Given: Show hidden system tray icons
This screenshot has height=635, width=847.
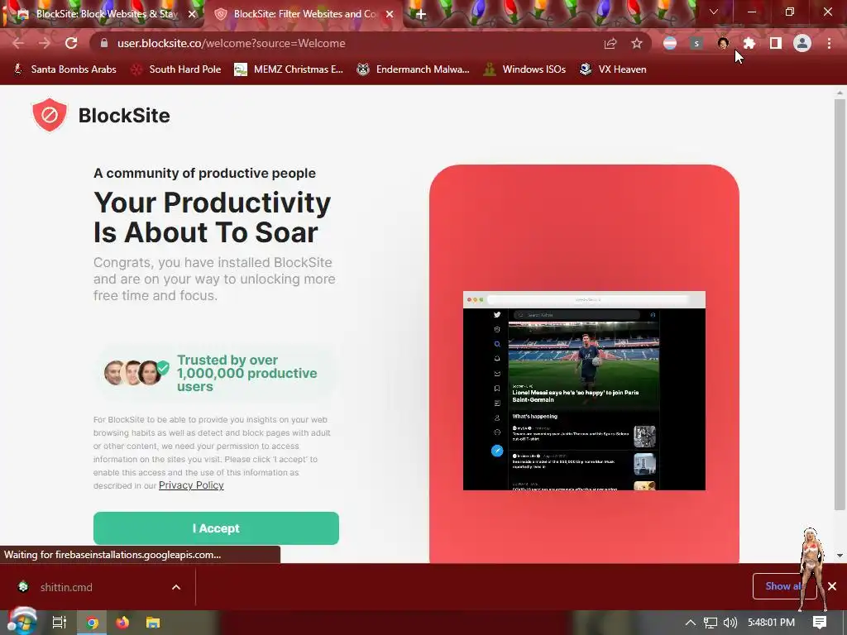Looking at the screenshot, I should click(x=691, y=623).
